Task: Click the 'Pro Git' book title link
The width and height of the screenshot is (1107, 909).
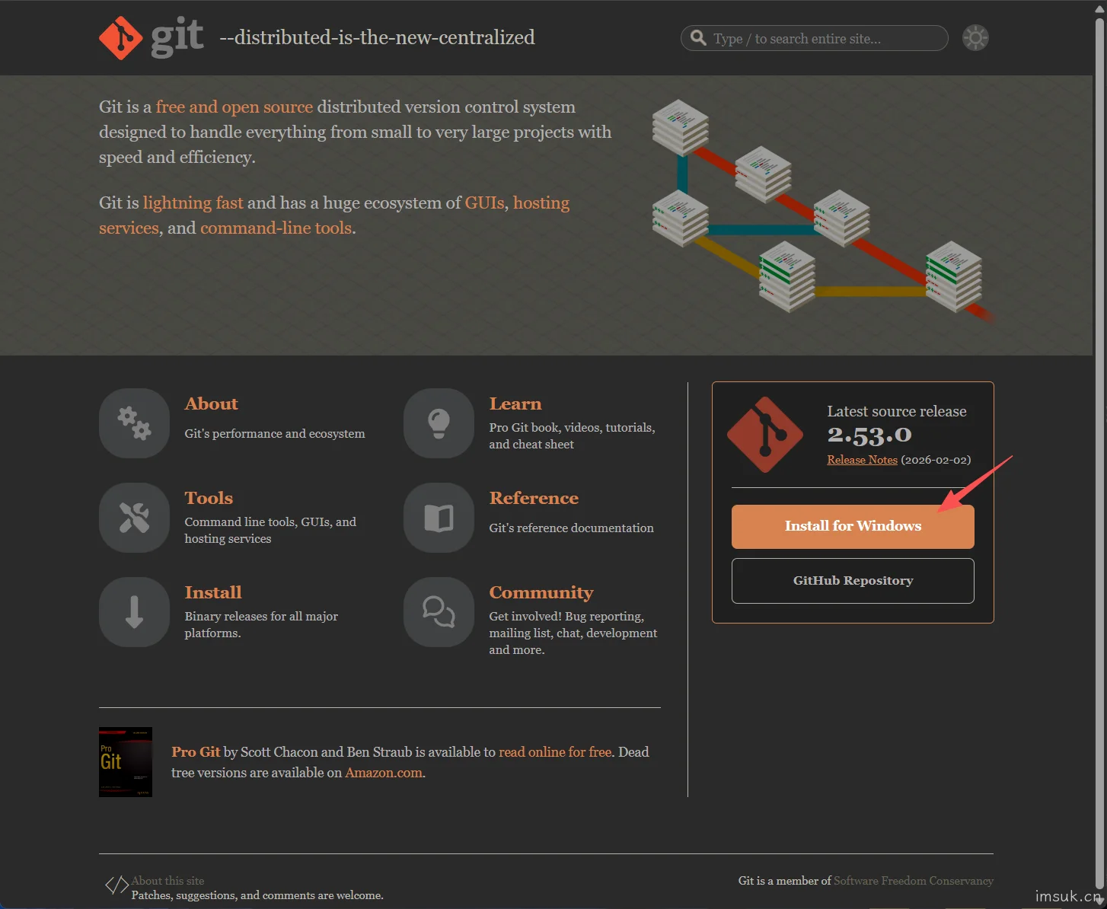Action: (196, 752)
